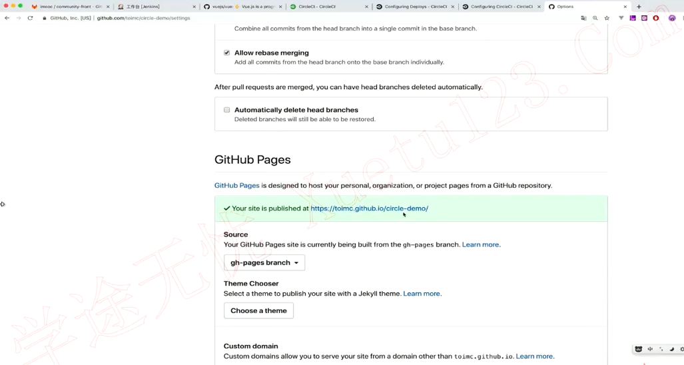Screen dimensions: 684x365
Task: Click the browser forward arrow
Action: (19, 18)
